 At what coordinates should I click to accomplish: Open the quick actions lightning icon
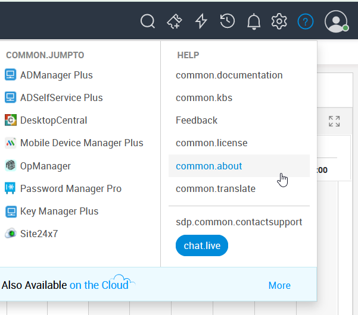[x=201, y=22]
